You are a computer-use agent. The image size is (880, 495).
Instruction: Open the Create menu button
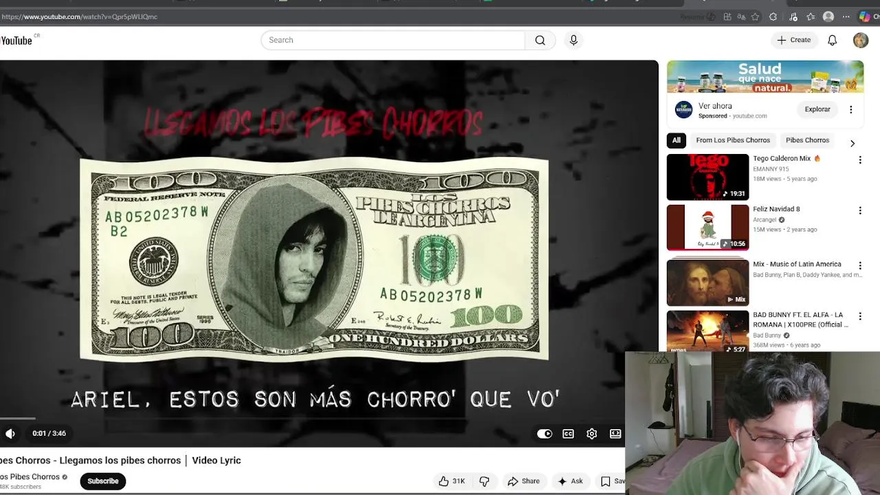tap(794, 40)
